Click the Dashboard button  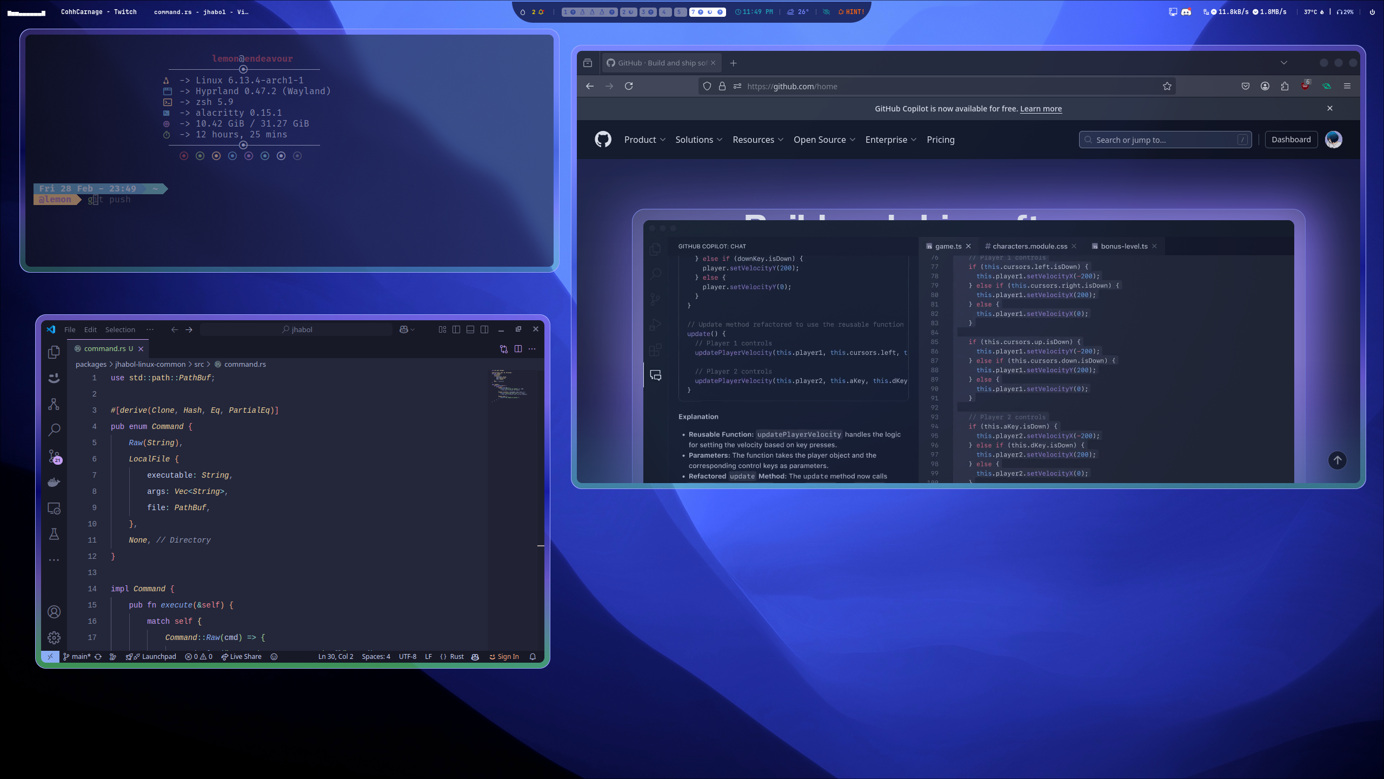coord(1290,140)
